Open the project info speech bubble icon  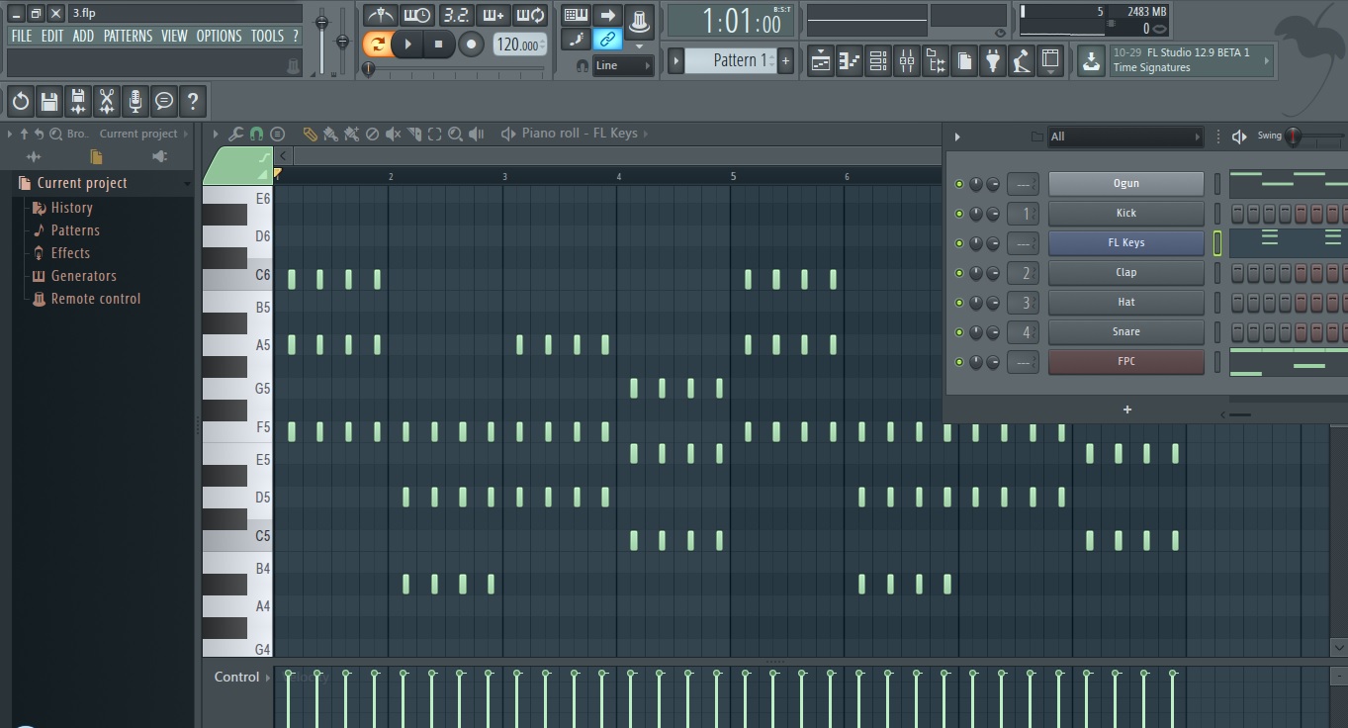[164, 100]
